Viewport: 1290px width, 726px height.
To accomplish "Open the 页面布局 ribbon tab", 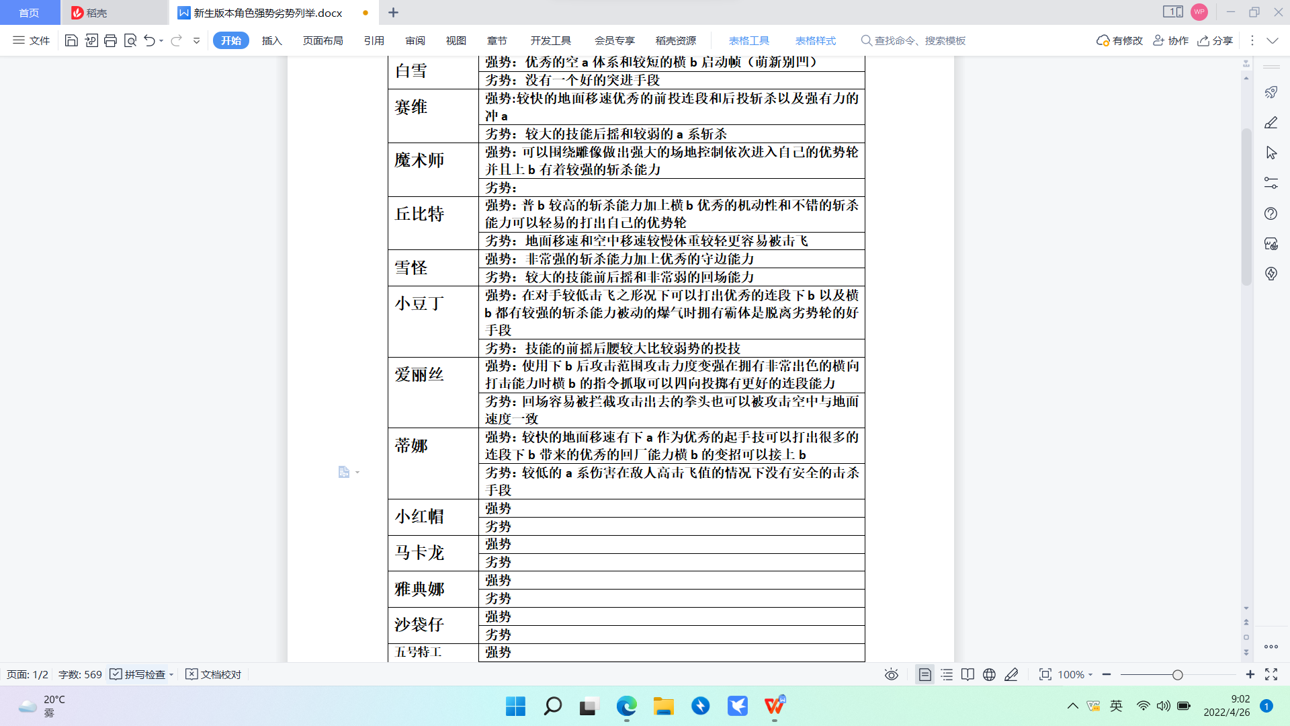I will tap(322, 40).
